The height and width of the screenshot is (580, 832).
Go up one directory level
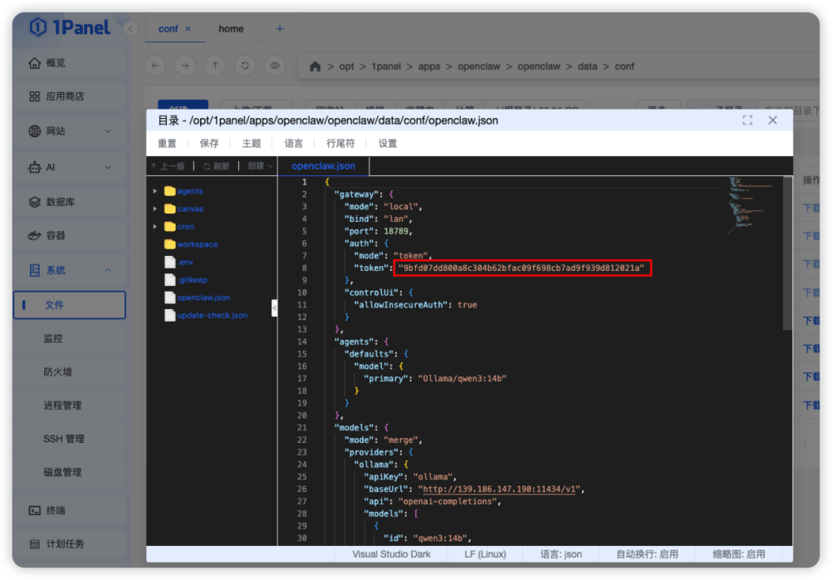(215, 66)
